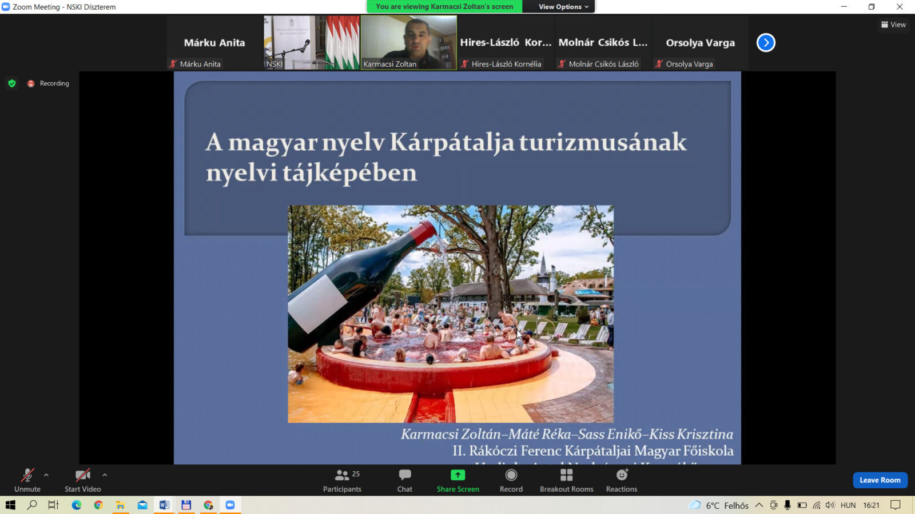This screenshot has width=915, height=514.
Task: Select Karmacsi Zoltan's video thumbnail
Action: tap(408, 42)
